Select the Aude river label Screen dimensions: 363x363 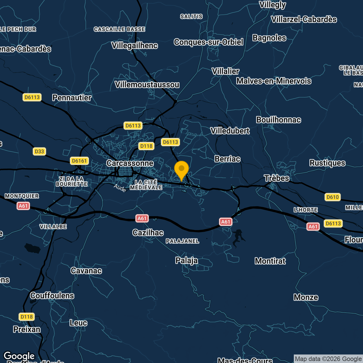[x=120, y=188]
